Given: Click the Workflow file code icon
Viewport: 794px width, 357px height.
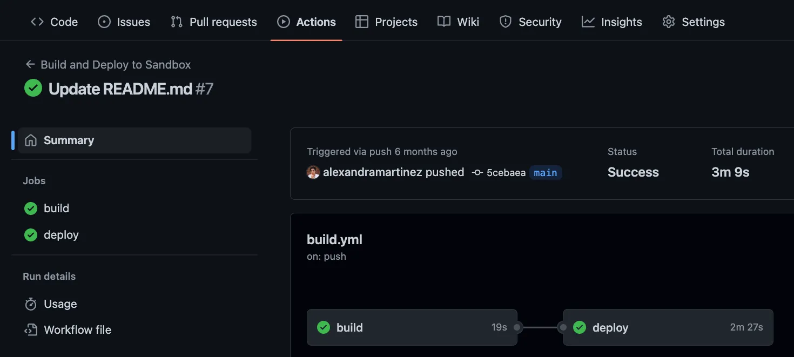Looking at the screenshot, I should point(31,330).
